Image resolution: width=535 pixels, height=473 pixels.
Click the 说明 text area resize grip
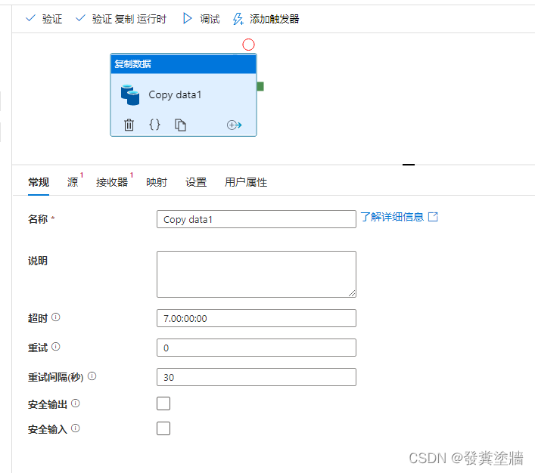pos(352,293)
